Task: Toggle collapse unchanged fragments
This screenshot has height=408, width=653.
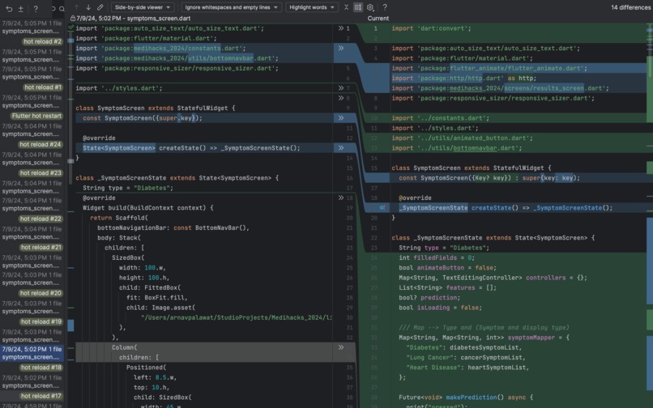Action: point(346,7)
